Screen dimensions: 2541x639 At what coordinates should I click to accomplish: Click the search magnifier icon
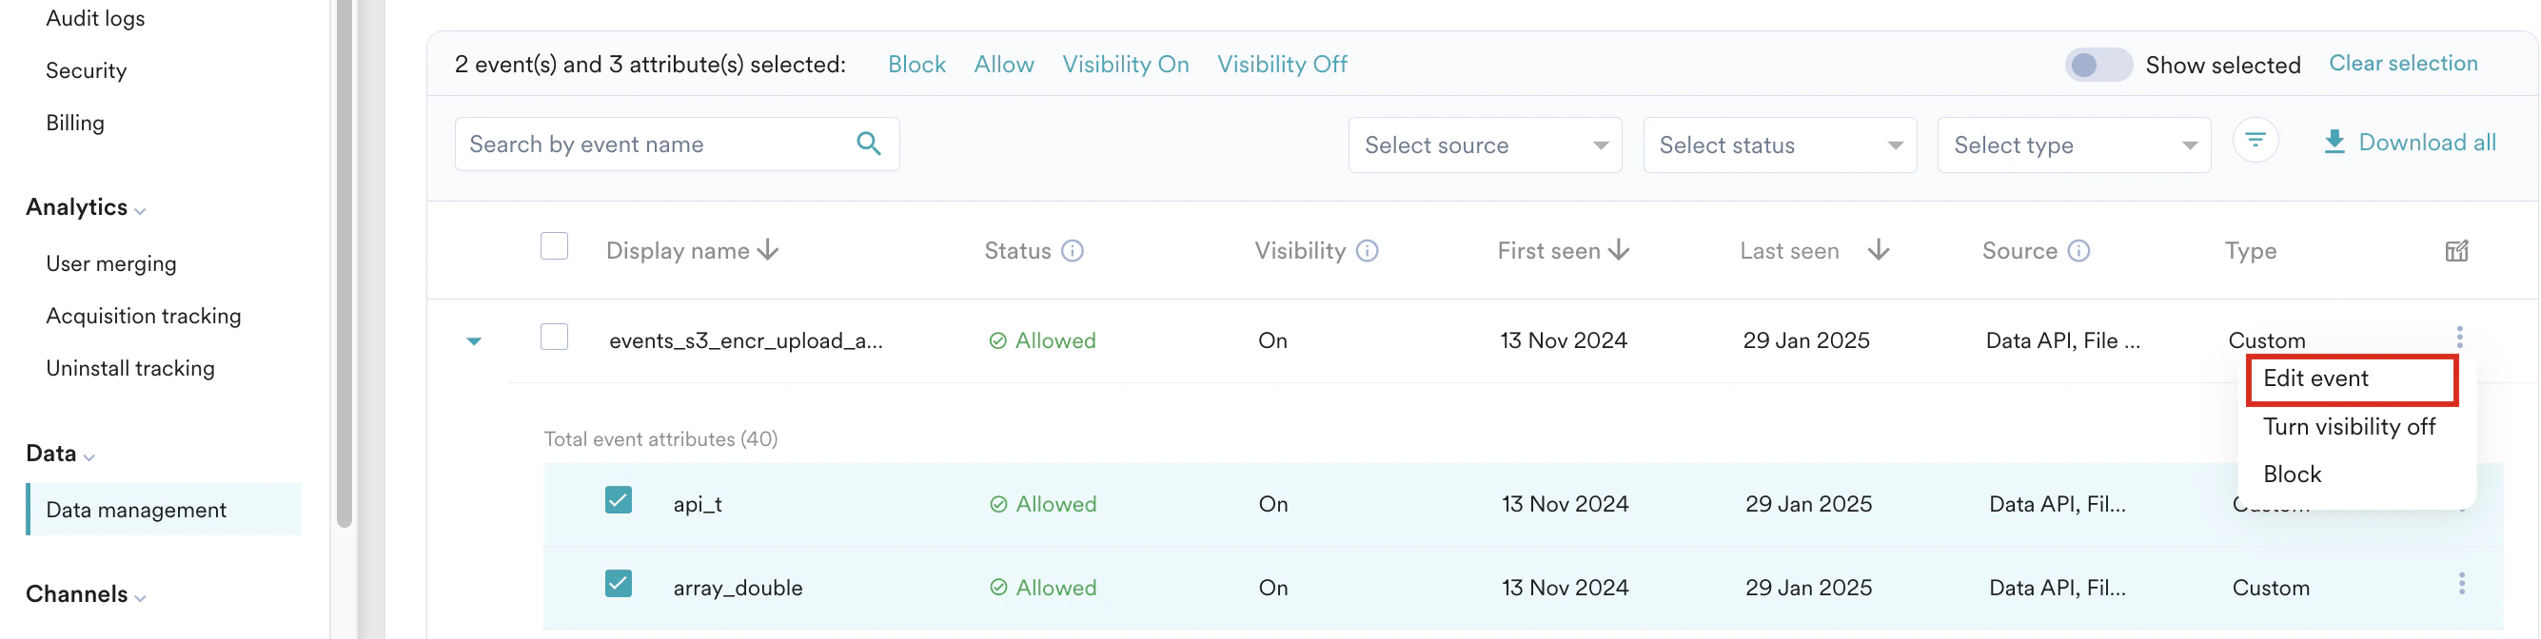[869, 143]
